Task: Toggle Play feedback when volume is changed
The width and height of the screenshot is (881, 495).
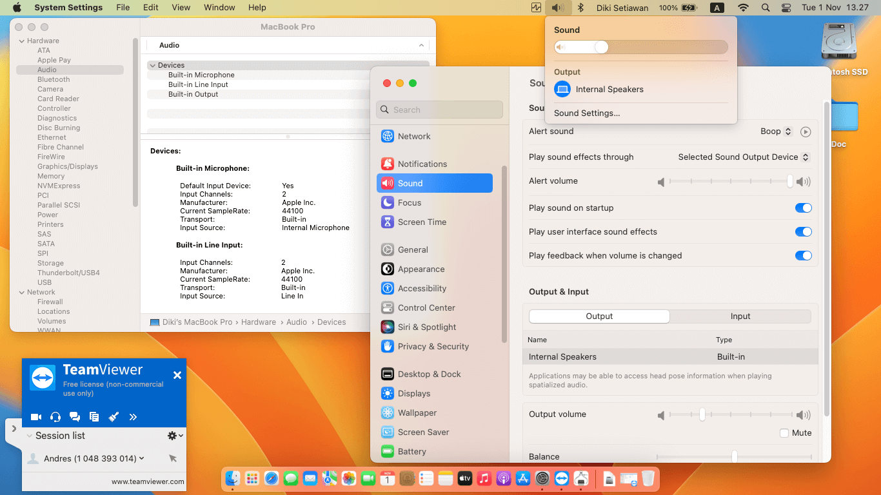Action: click(803, 255)
